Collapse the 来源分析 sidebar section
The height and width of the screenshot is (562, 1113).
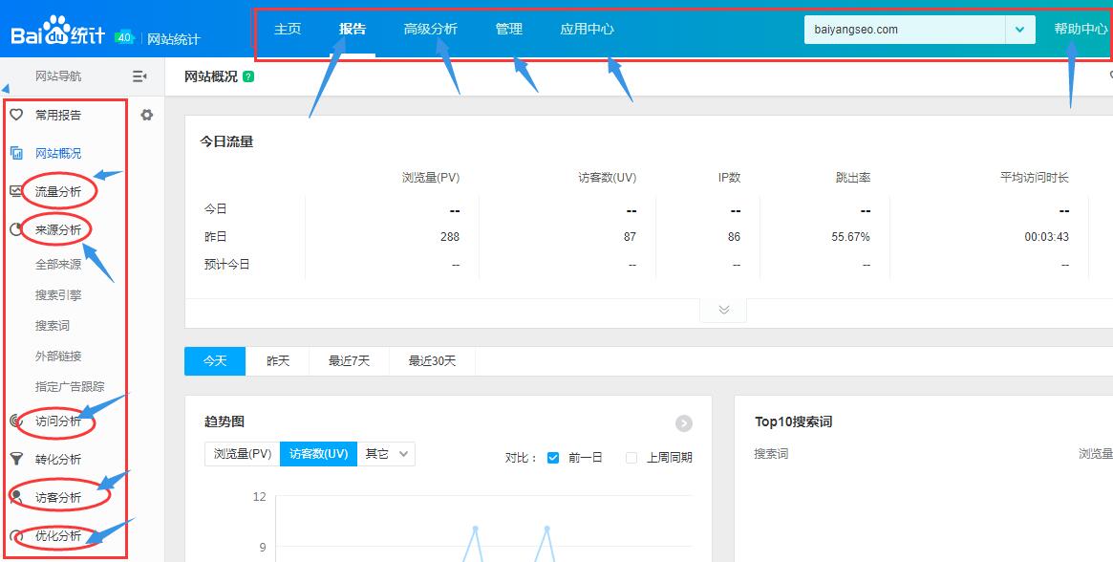click(58, 229)
